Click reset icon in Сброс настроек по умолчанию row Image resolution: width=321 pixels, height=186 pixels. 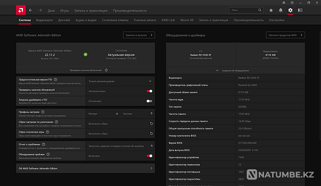[151, 123]
